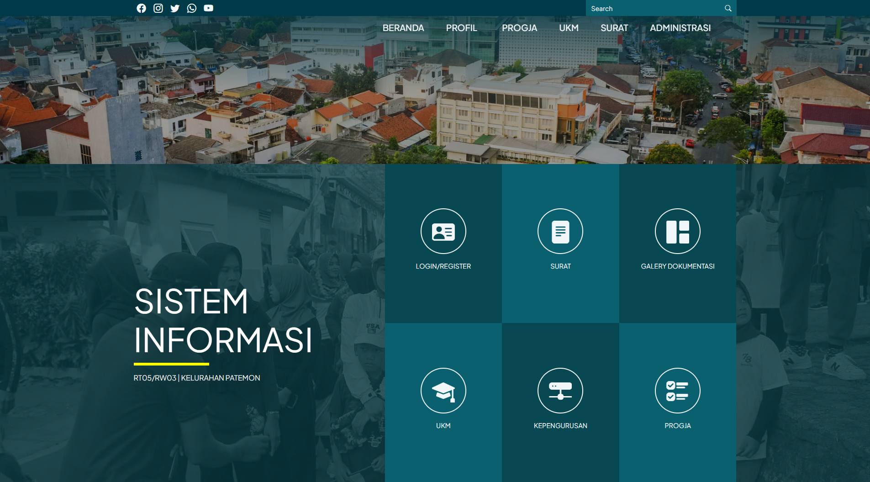The width and height of the screenshot is (870, 482).
Task: Click the Surat document icon
Action: coord(560,231)
